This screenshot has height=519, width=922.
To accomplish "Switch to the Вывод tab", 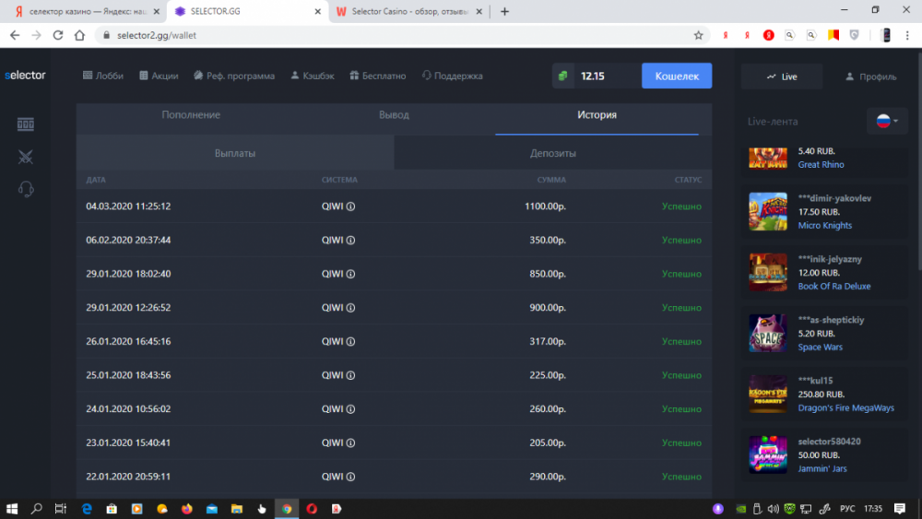I will click(394, 115).
